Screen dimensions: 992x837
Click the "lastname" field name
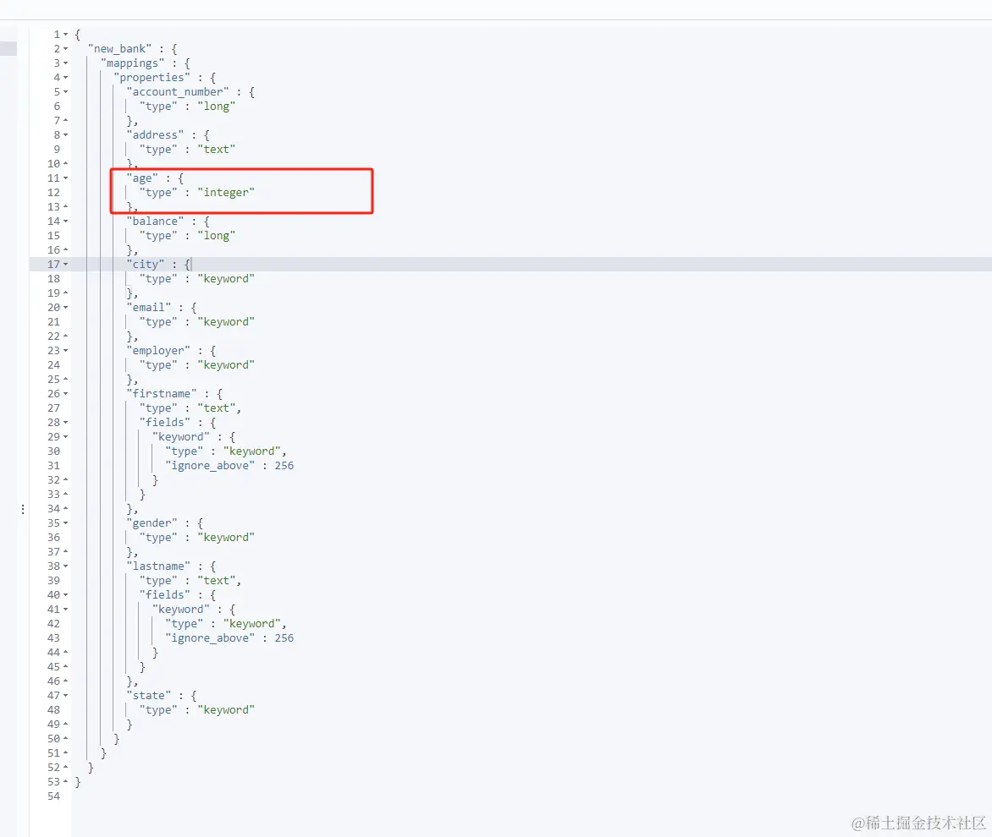tap(158, 566)
